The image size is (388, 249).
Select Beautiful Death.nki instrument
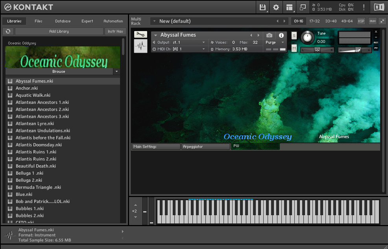[x=63, y=166]
